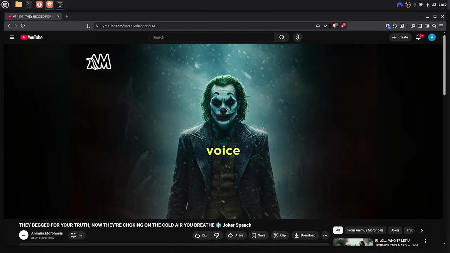
Task: Click the AM channel watermark on video
Action: click(99, 62)
